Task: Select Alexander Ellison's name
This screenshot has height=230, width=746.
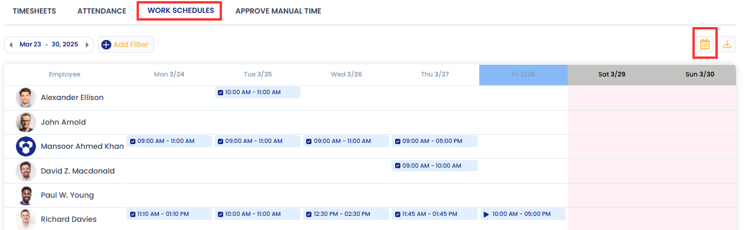Action: (72, 98)
